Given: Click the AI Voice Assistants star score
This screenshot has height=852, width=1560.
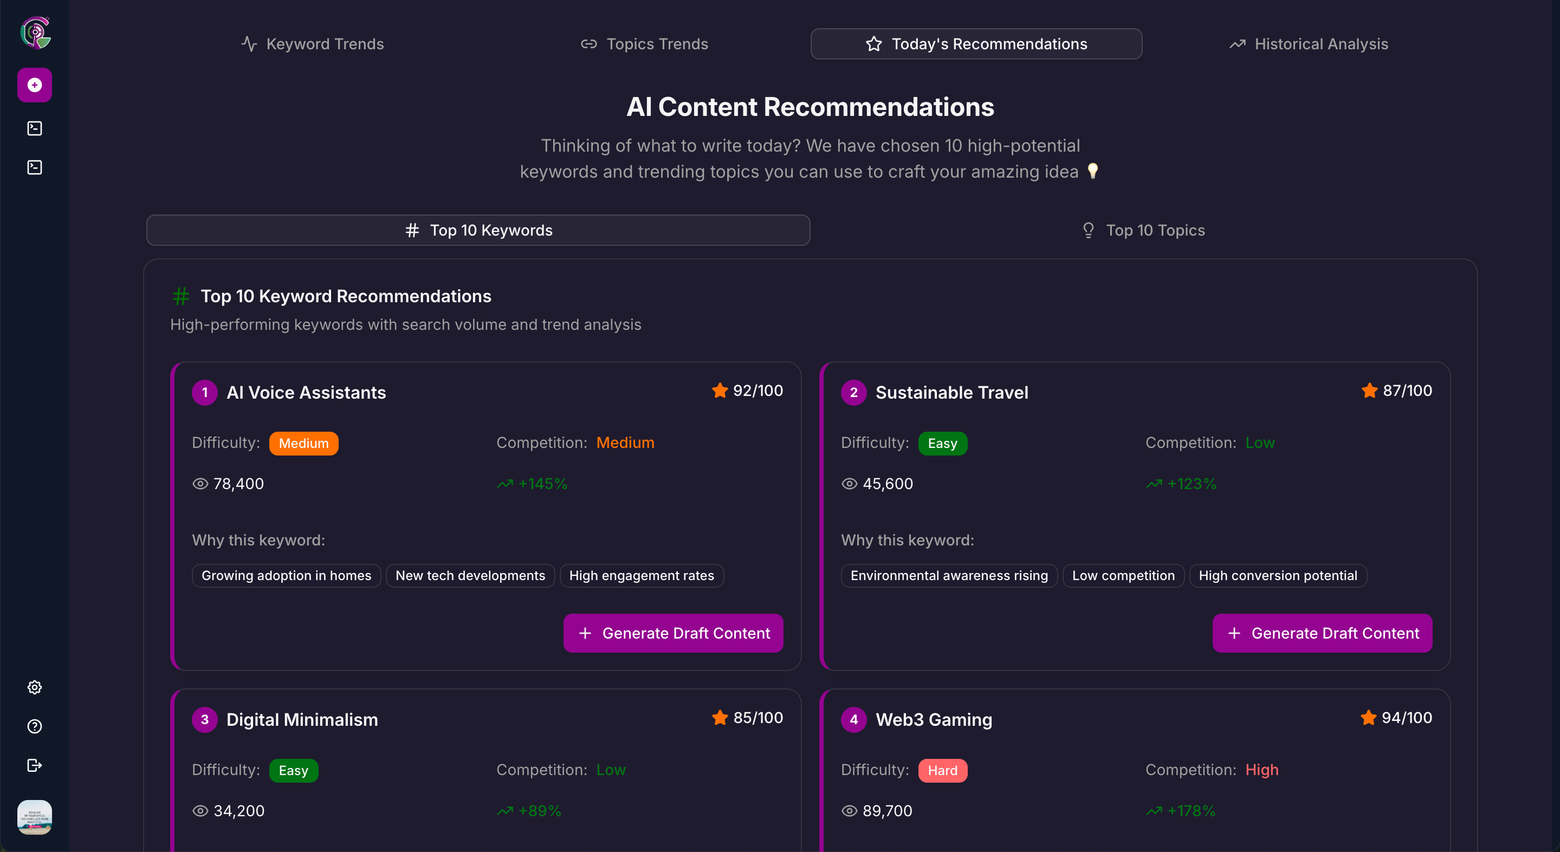Looking at the screenshot, I should coord(747,391).
